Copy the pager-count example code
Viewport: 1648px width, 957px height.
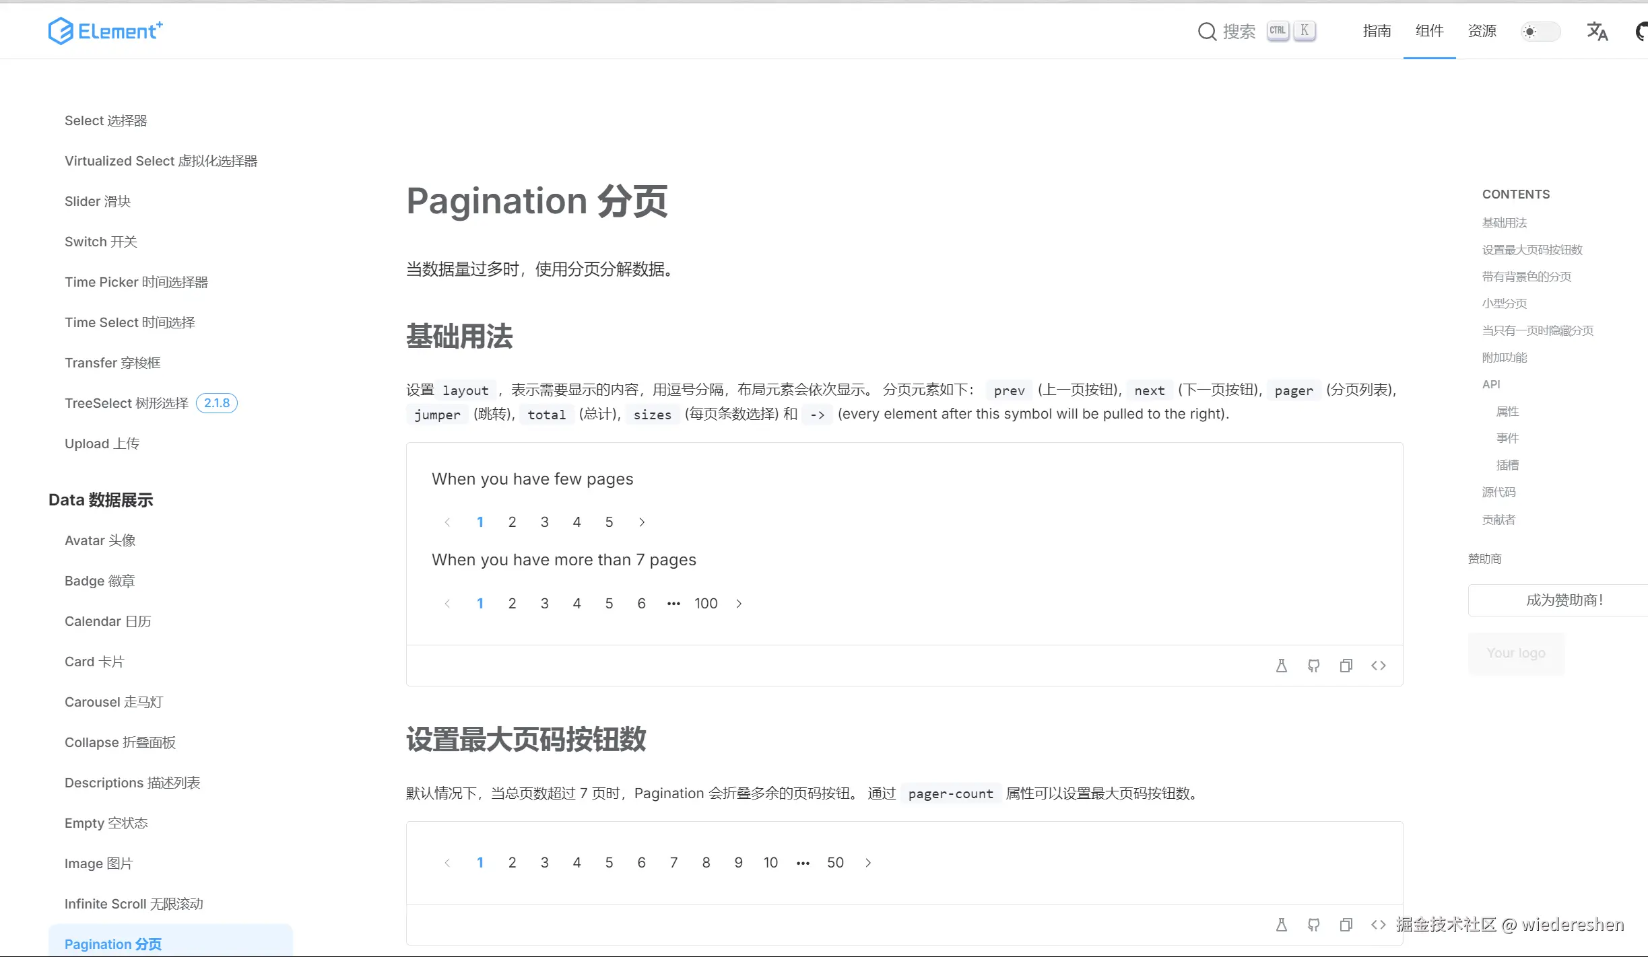tap(1346, 924)
